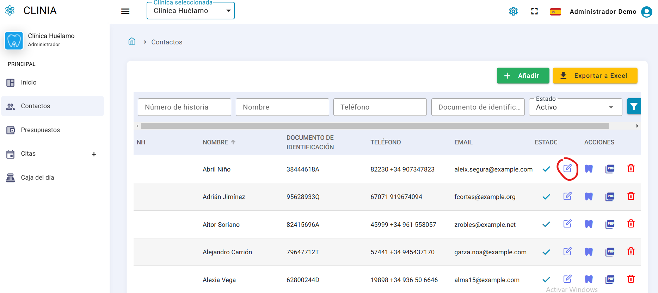658x293 pixels.
Task: Toggle active status check for Abril Niño
Action: [546, 169]
